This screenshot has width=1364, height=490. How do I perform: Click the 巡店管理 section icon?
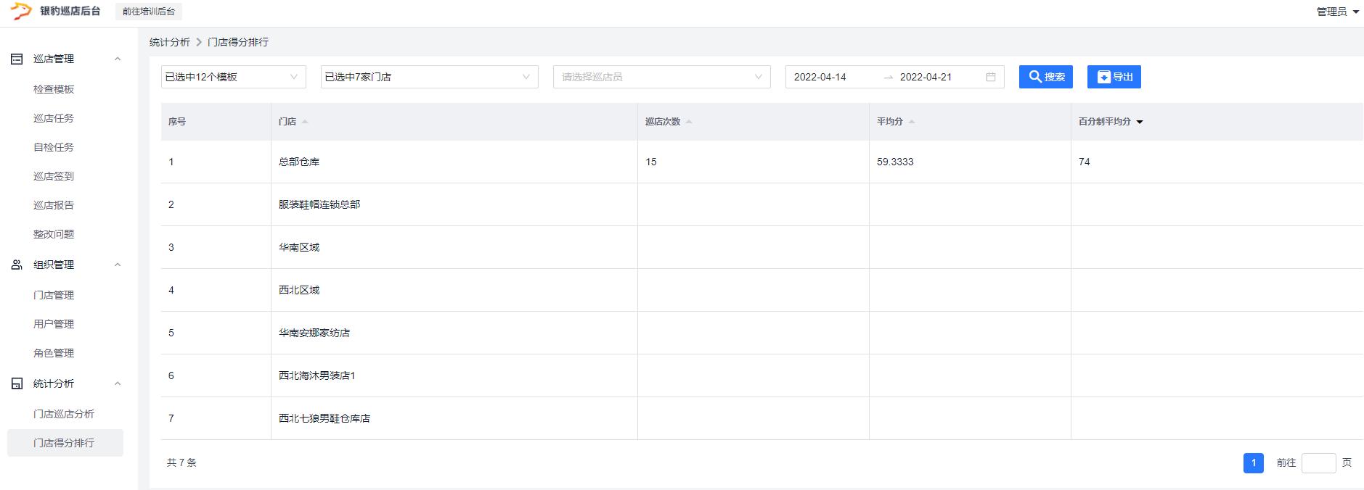[x=17, y=59]
